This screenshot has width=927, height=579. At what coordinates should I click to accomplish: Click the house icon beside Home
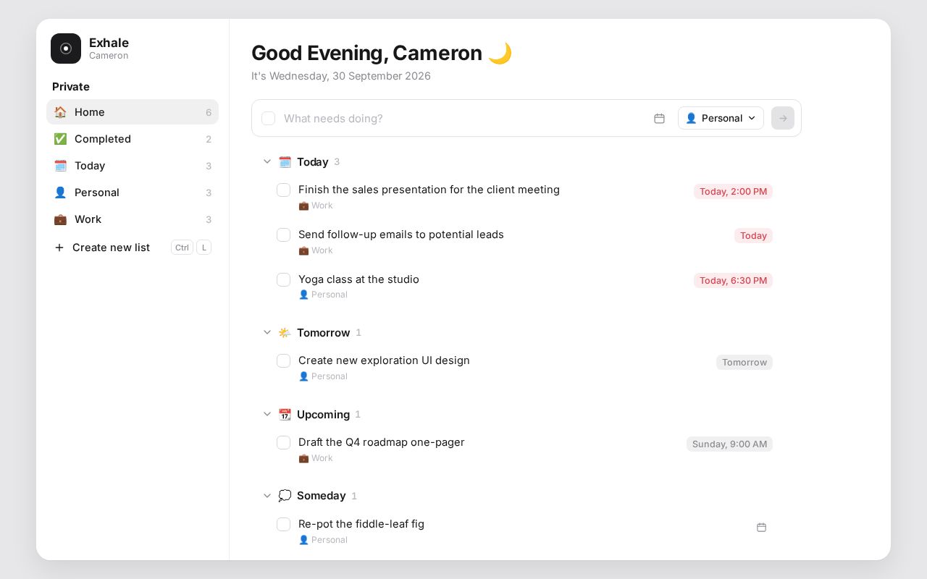[x=60, y=112]
